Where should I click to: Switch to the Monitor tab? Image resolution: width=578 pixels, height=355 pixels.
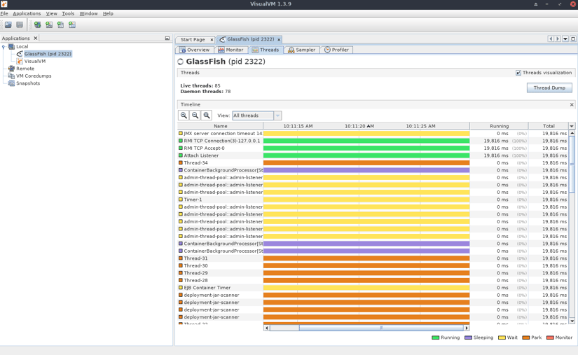[230, 50]
